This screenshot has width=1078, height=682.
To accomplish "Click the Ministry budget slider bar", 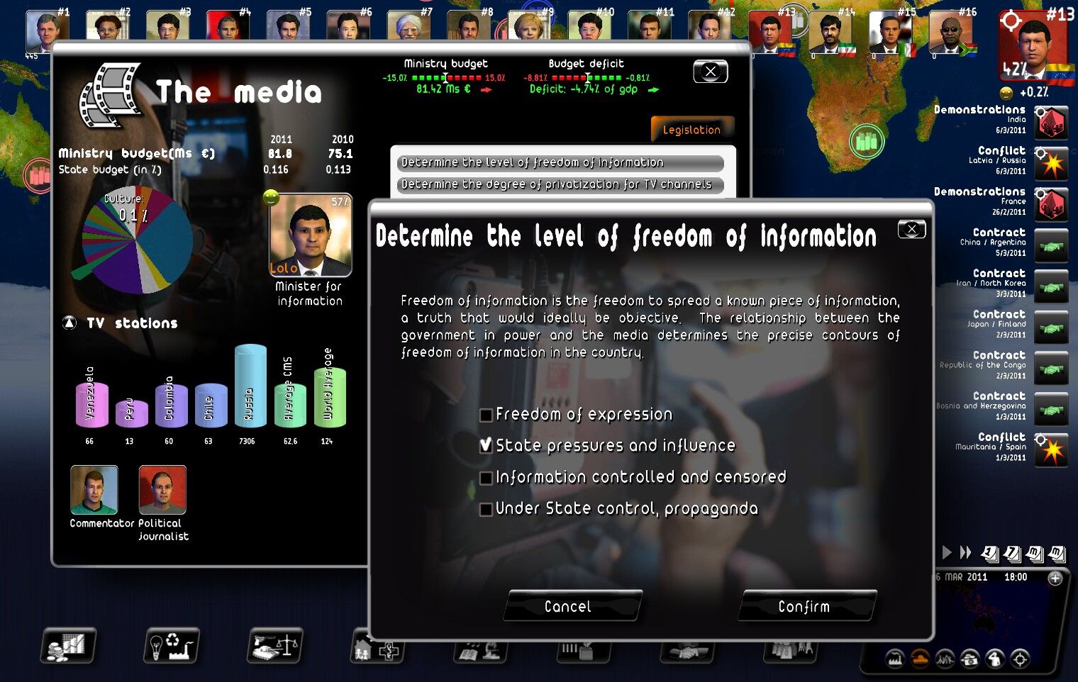I will coord(446,78).
